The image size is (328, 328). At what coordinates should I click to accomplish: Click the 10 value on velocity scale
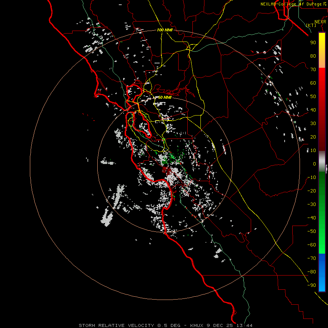313,151
